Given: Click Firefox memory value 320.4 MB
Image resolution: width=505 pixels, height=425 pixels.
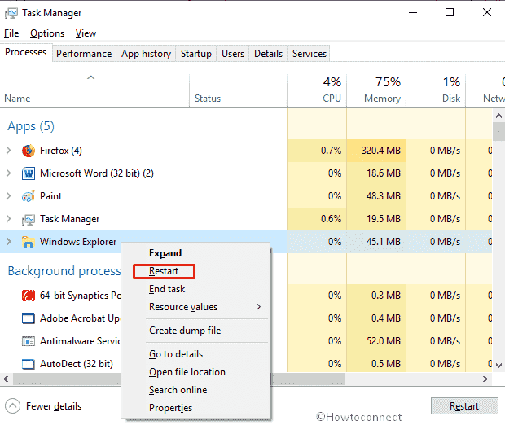Looking at the screenshot, I should pos(381,151).
